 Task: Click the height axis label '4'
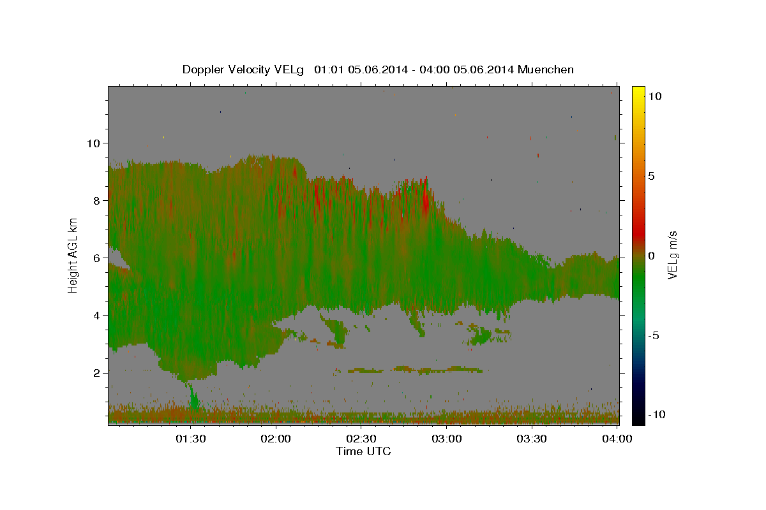96,315
